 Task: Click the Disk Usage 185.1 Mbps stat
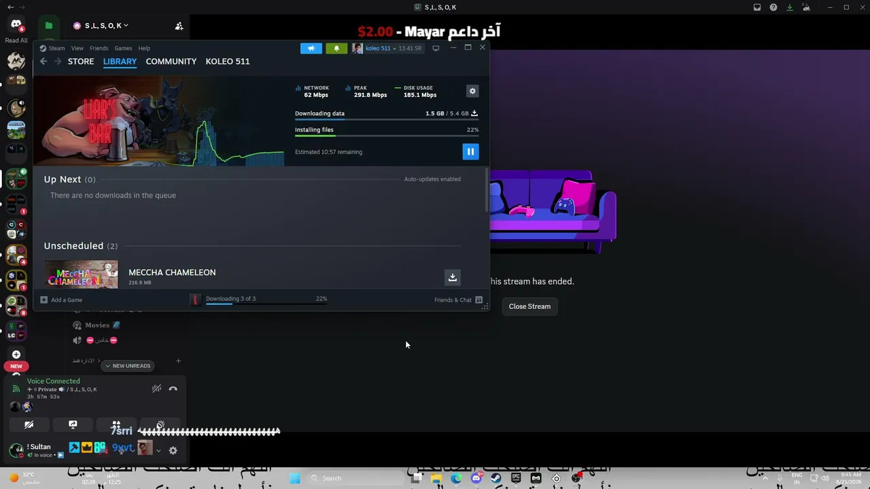pos(416,91)
